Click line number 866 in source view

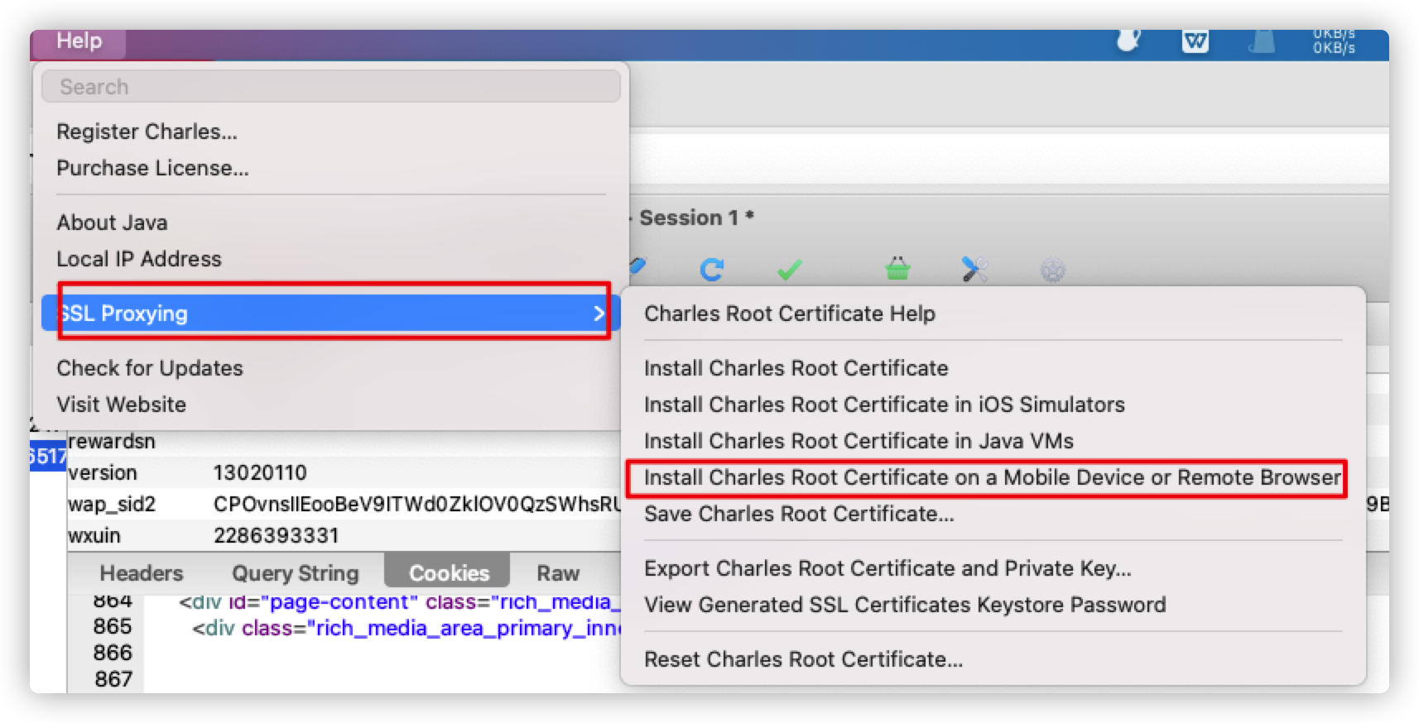113,653
